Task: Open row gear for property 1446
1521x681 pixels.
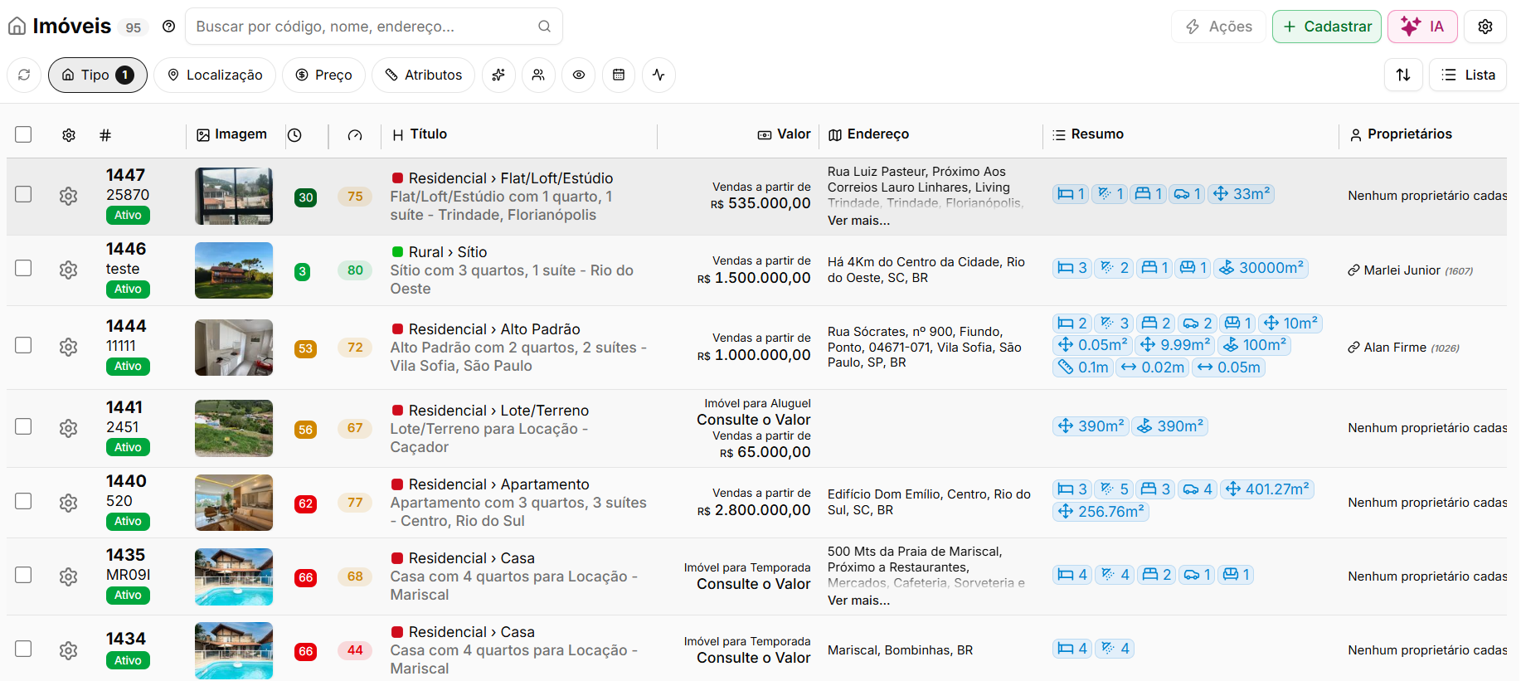Action: (x=69, y=270)
